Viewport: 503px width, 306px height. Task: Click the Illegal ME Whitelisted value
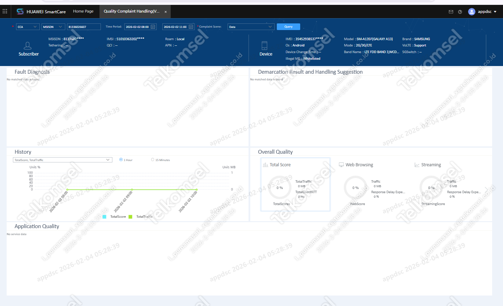click(x=312, y=59)
